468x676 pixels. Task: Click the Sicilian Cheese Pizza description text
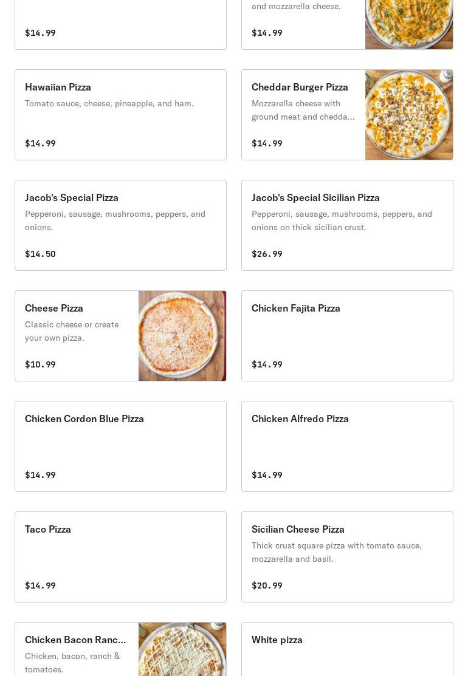pos(337,552)
